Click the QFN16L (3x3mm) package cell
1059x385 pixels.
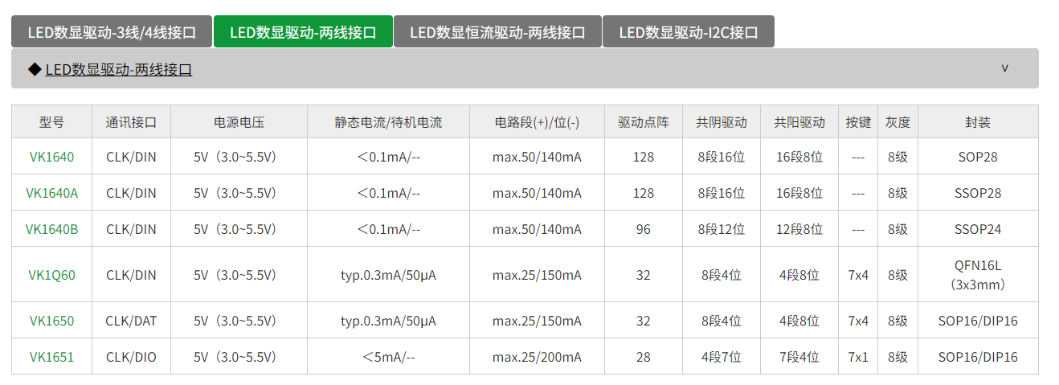[x=978, y=275]
